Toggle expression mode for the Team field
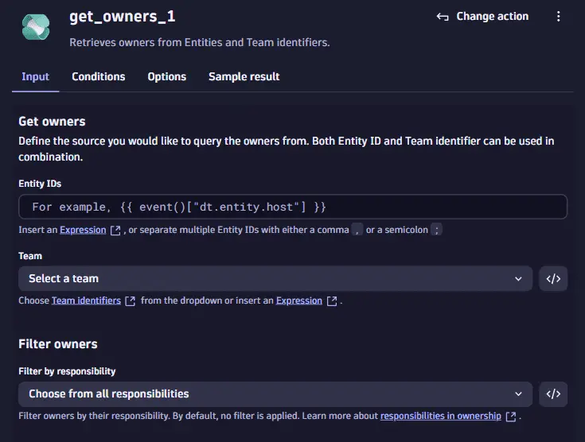Viewport: 585px width, 442px height. (x=553, y=279)
